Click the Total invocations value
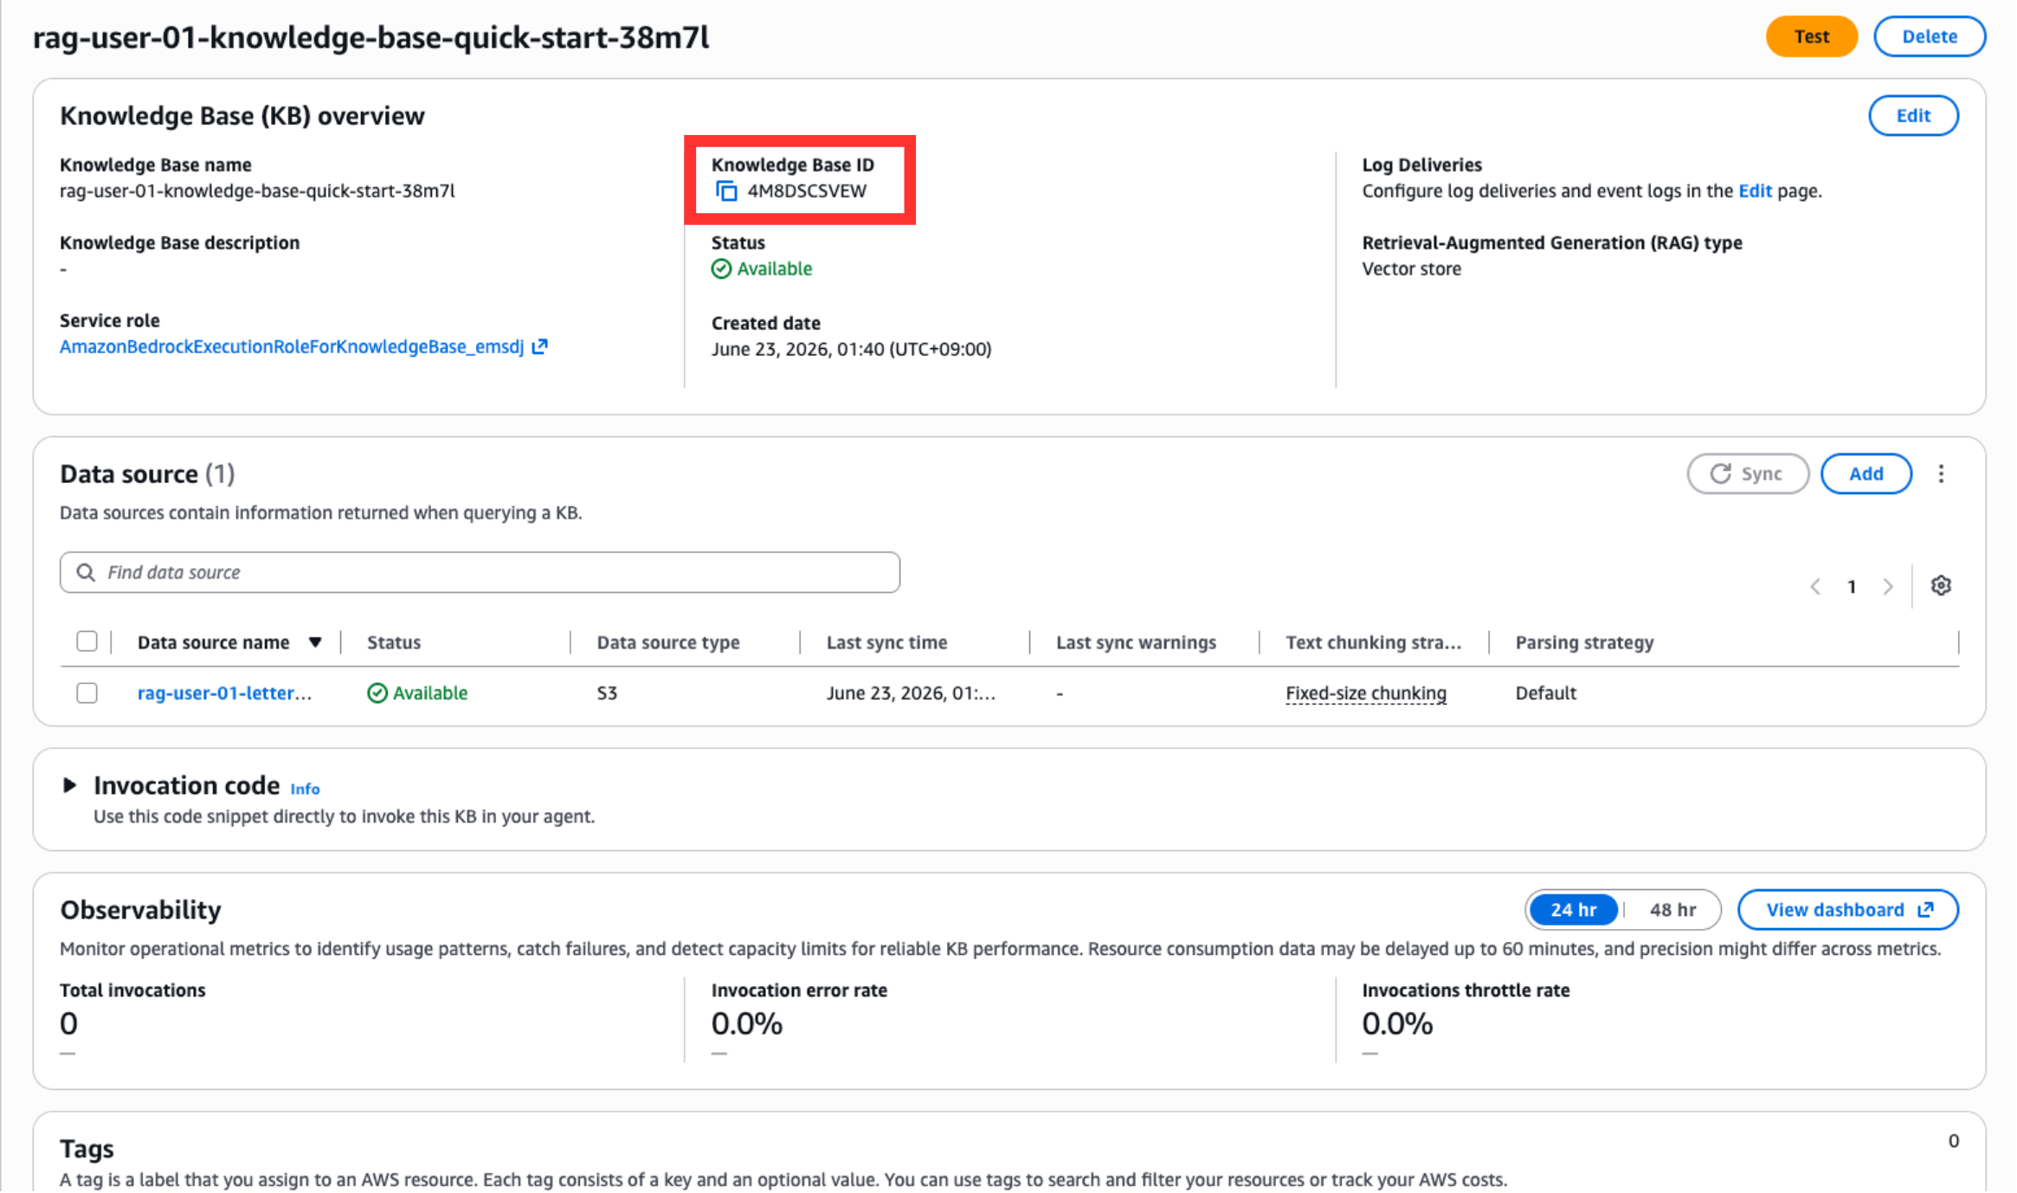This screenshot has height=1193, width=2017. pos(68,1025)
